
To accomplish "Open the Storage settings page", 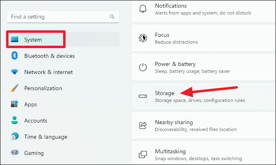I will (202, 96).
